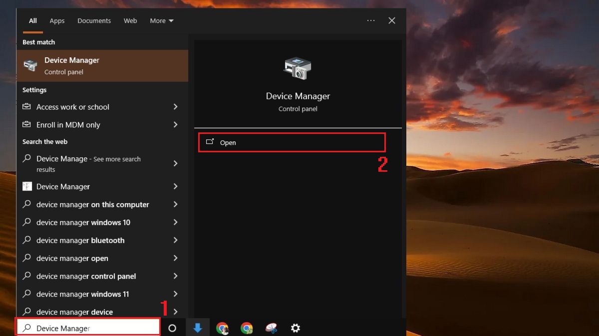This screenshot has height=336, width=599.
Task: Open Chrome with the green avatar badge
Action: click(x=247, y=328)
